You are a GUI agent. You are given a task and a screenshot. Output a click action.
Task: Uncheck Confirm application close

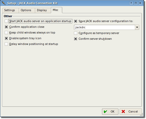pyautogui.click(x=6, y=27)
